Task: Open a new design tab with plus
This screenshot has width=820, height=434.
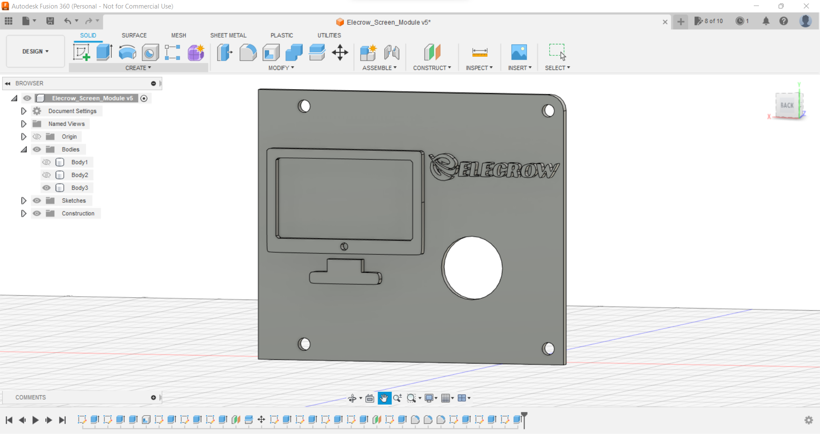Action: pos(681,21)
